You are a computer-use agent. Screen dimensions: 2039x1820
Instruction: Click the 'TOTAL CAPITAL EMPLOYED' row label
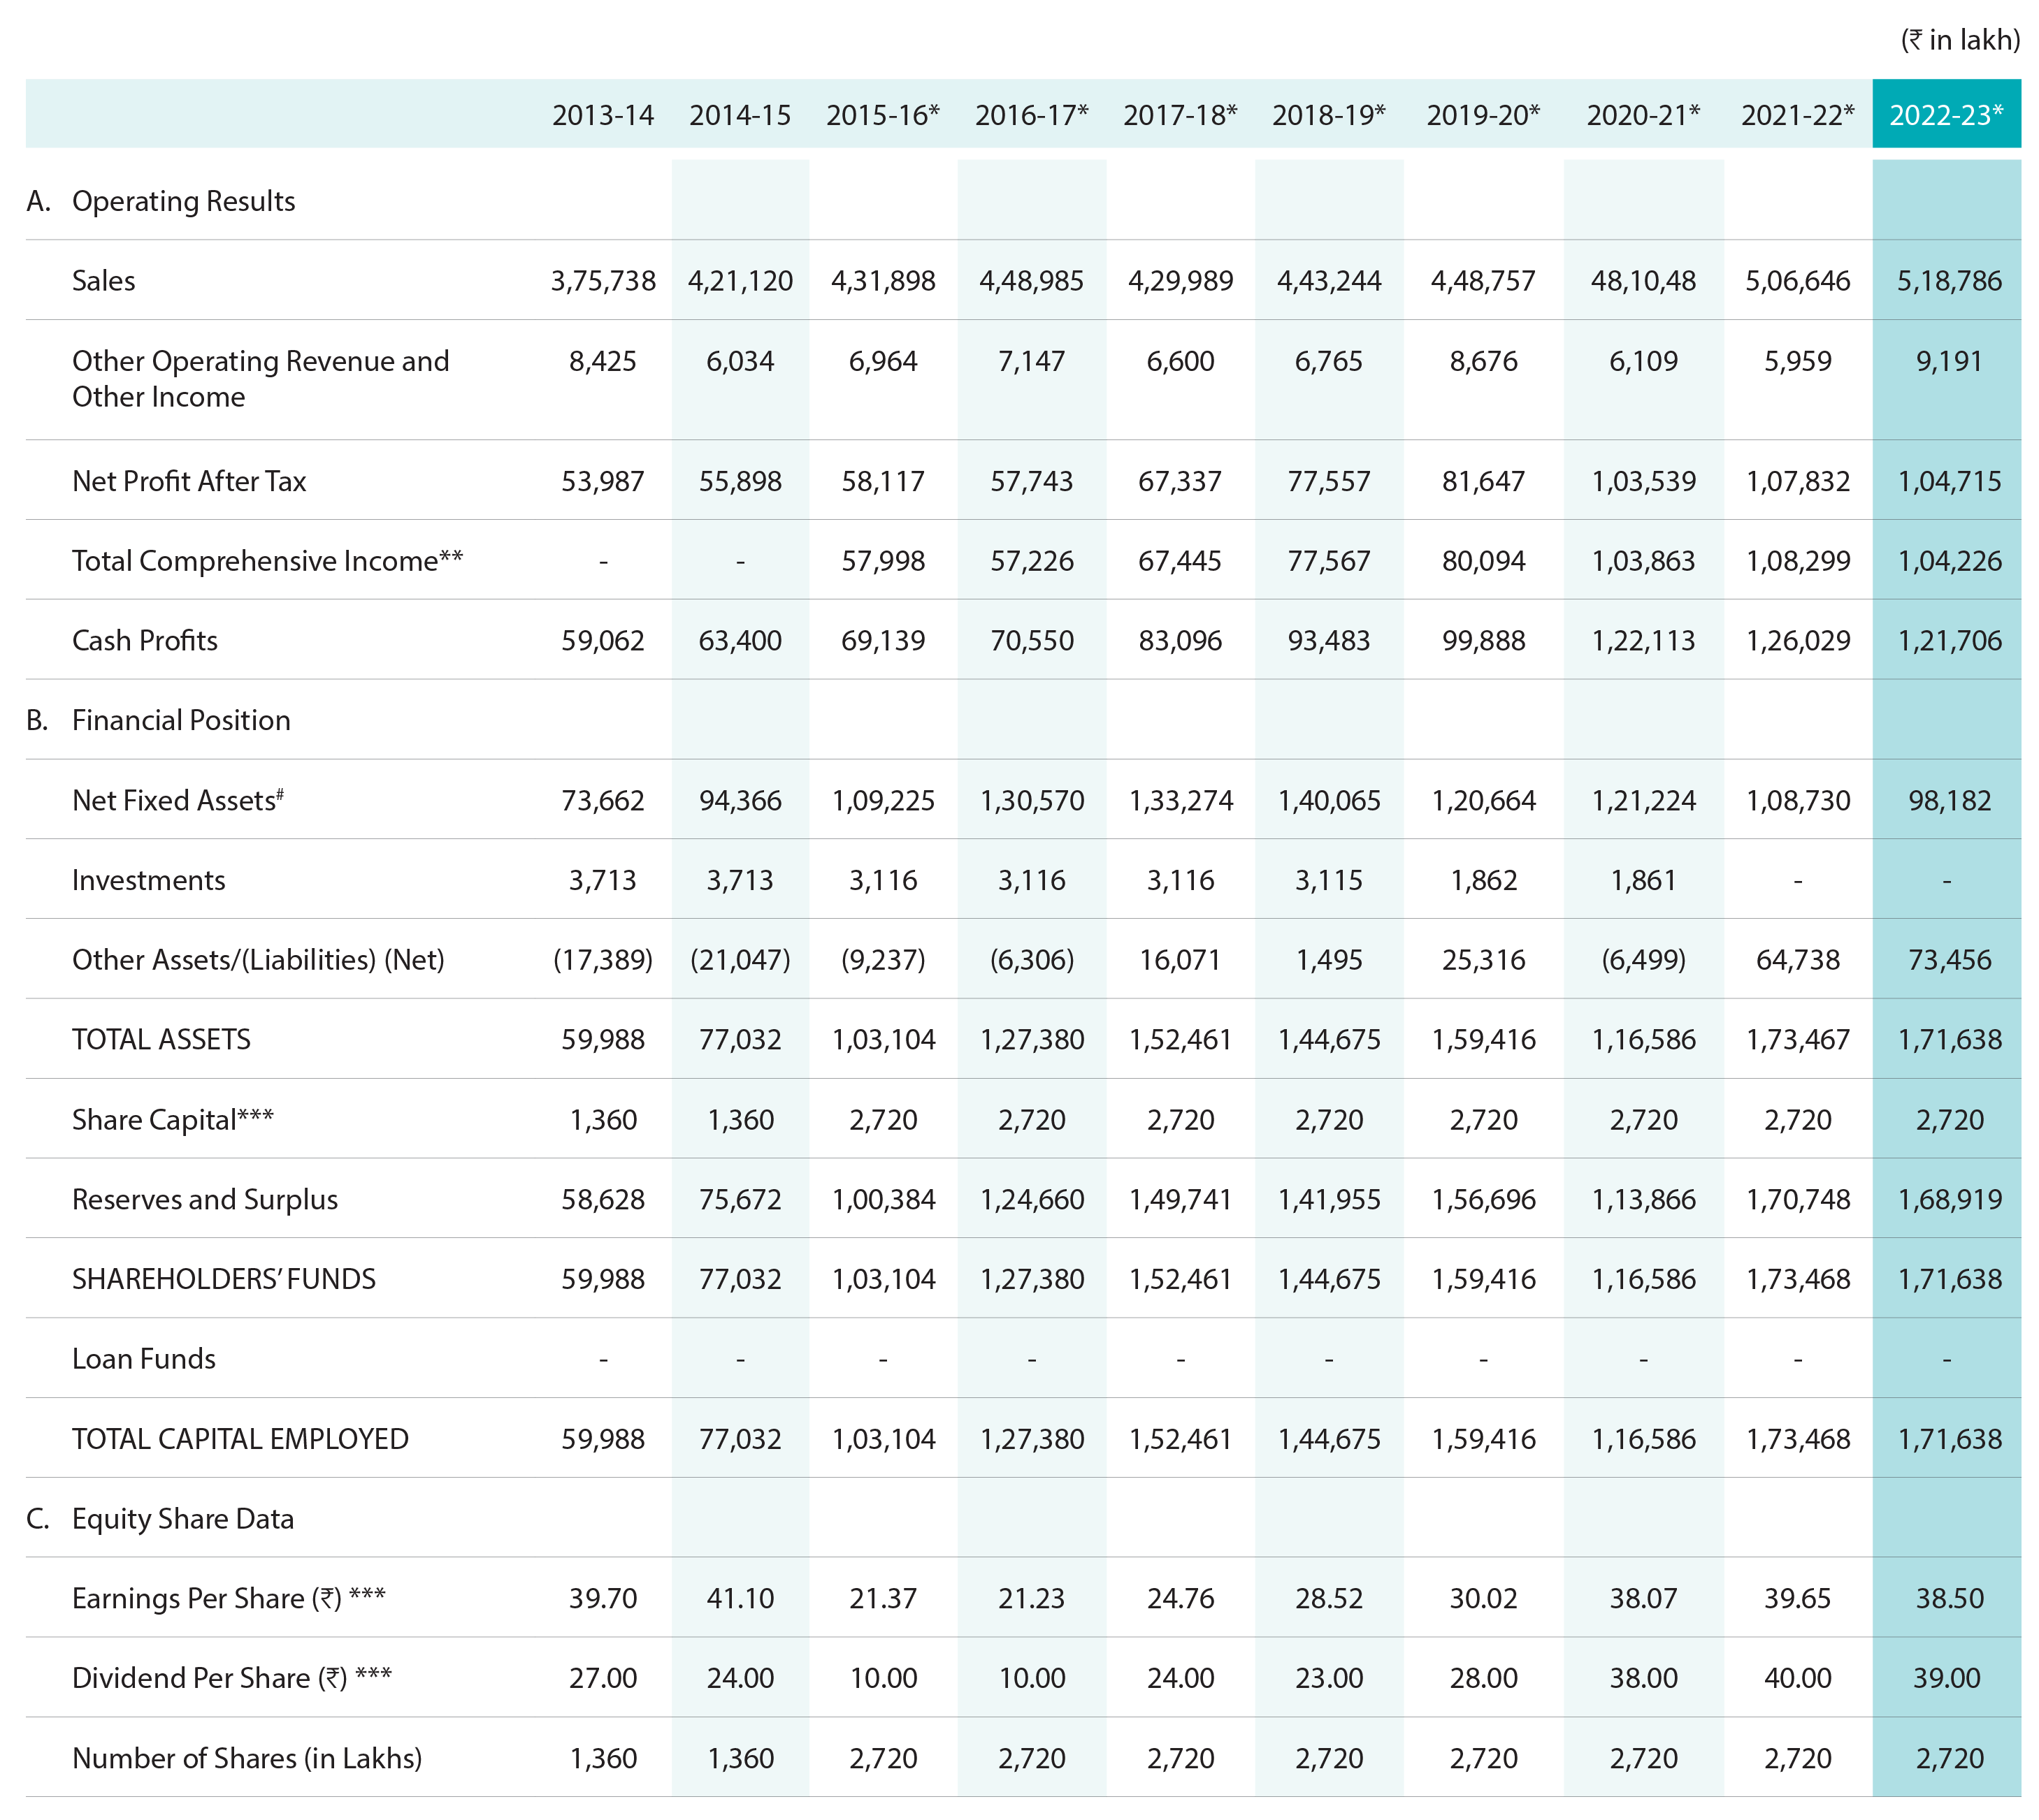tap(240, 1439)
